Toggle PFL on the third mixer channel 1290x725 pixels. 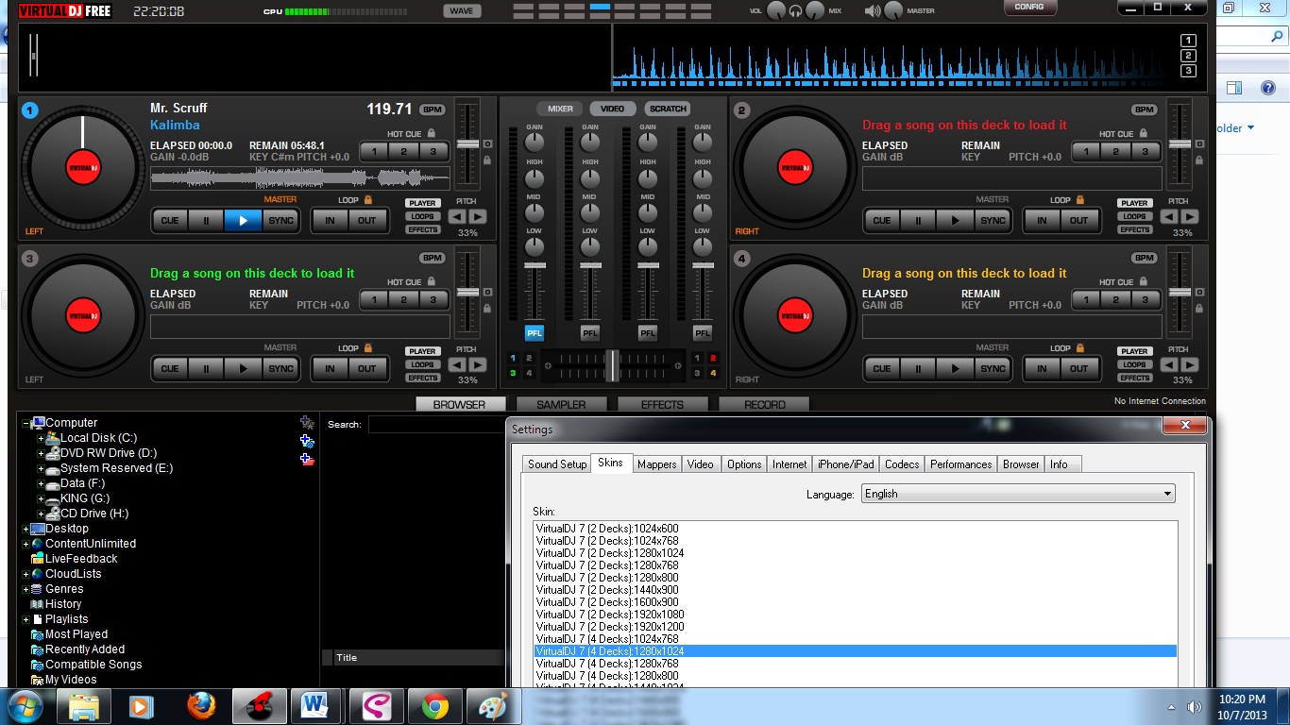647,333
